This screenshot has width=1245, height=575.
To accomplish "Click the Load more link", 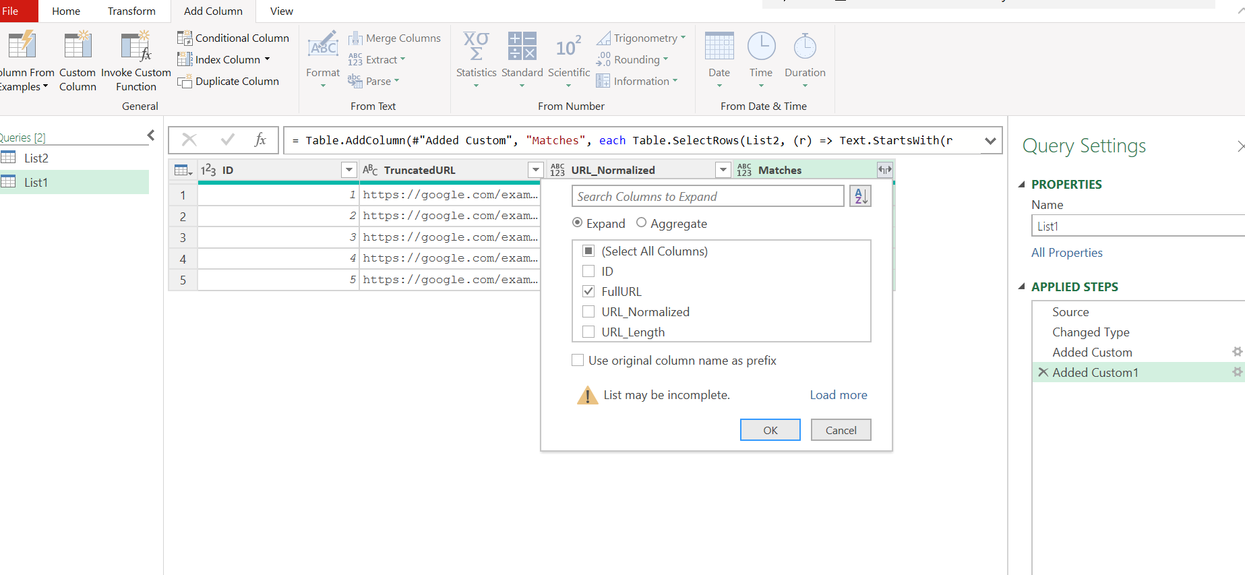I will pos(839,395).
